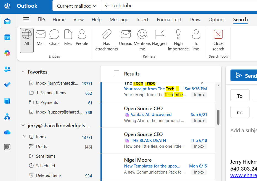Click the Send button
This screenshot has width=257, height=181.
pos(244,75)
